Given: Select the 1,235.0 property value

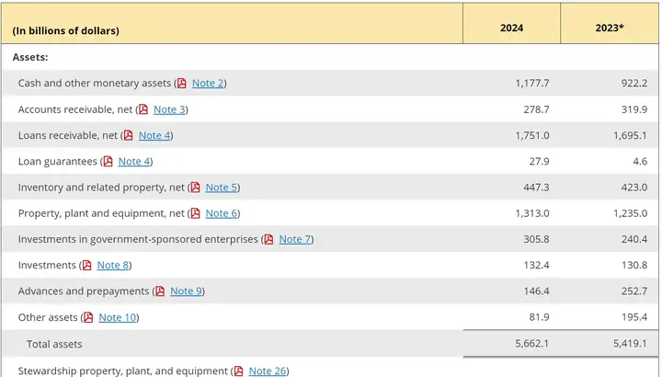Looking at the screenshot, I should click(630, 213).
